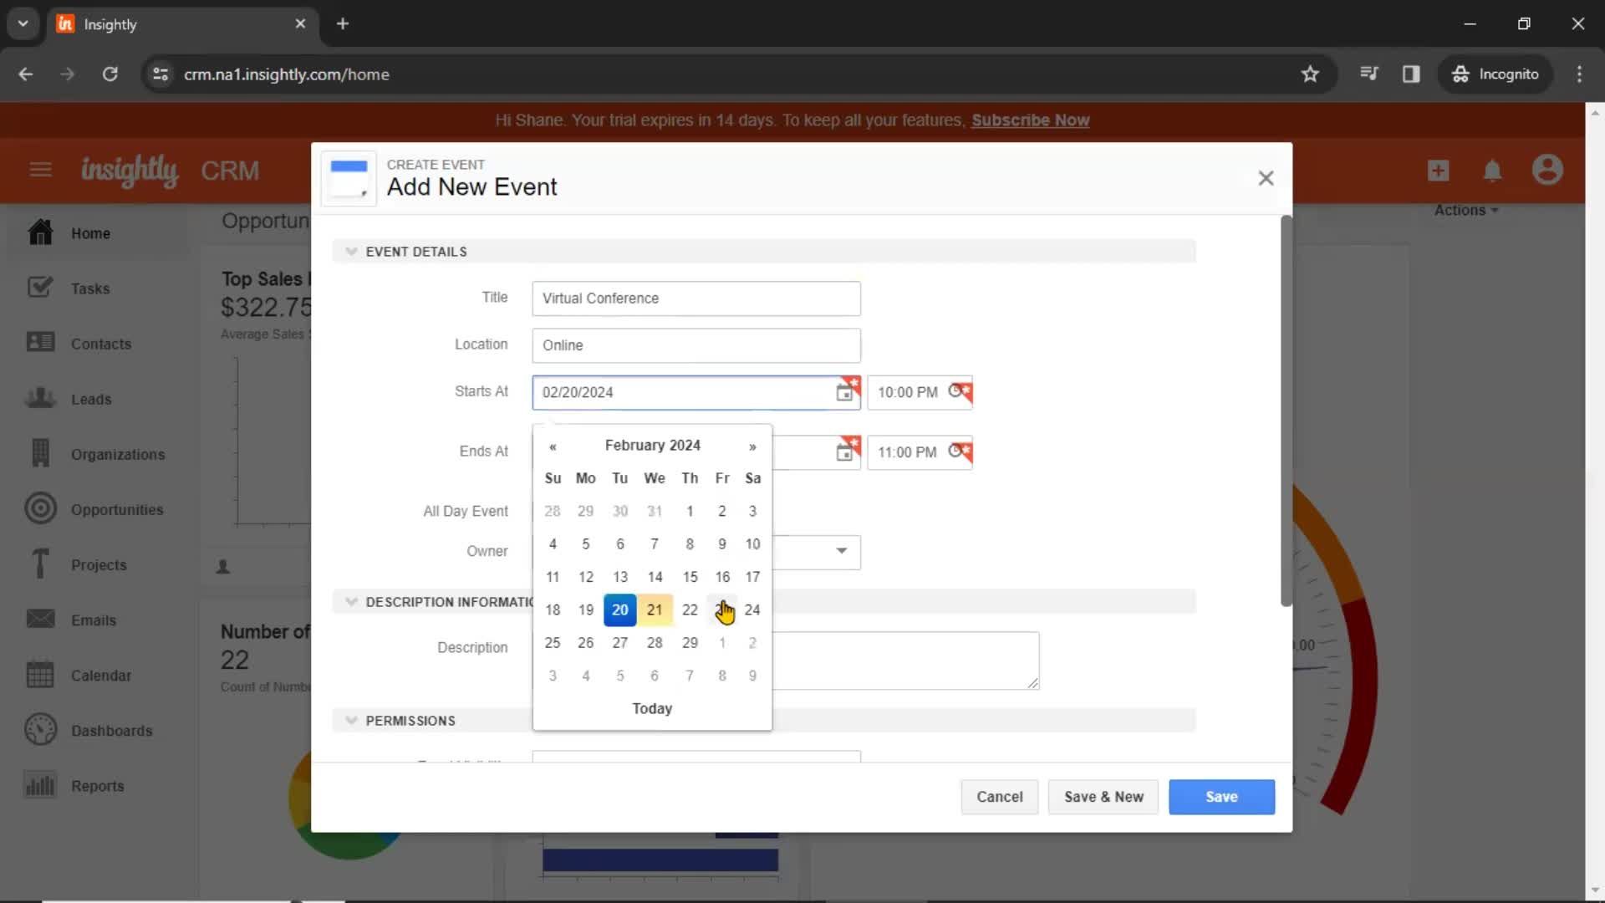The width and height of the screenshot is (1605, 903).
Task: Open Leads section in sidebar
Action: point(91,398)
